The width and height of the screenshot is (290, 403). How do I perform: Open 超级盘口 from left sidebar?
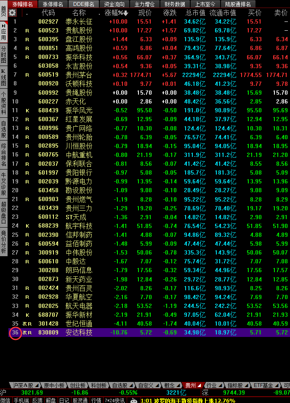coord(4,213)
